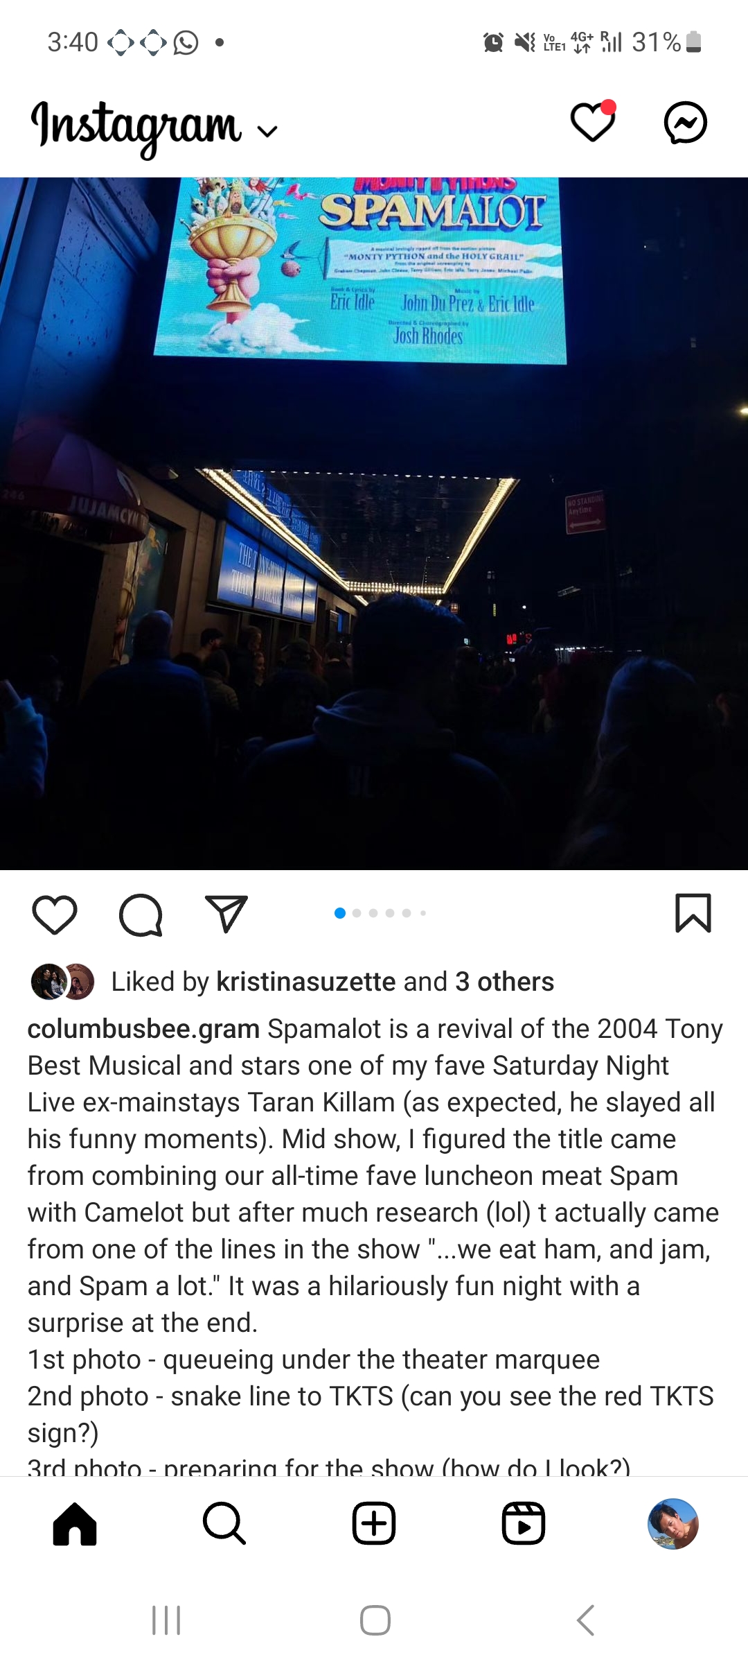Like the Spamalot post
Viewport: 748px width, 1664px height.
click(x=55, y=915)
